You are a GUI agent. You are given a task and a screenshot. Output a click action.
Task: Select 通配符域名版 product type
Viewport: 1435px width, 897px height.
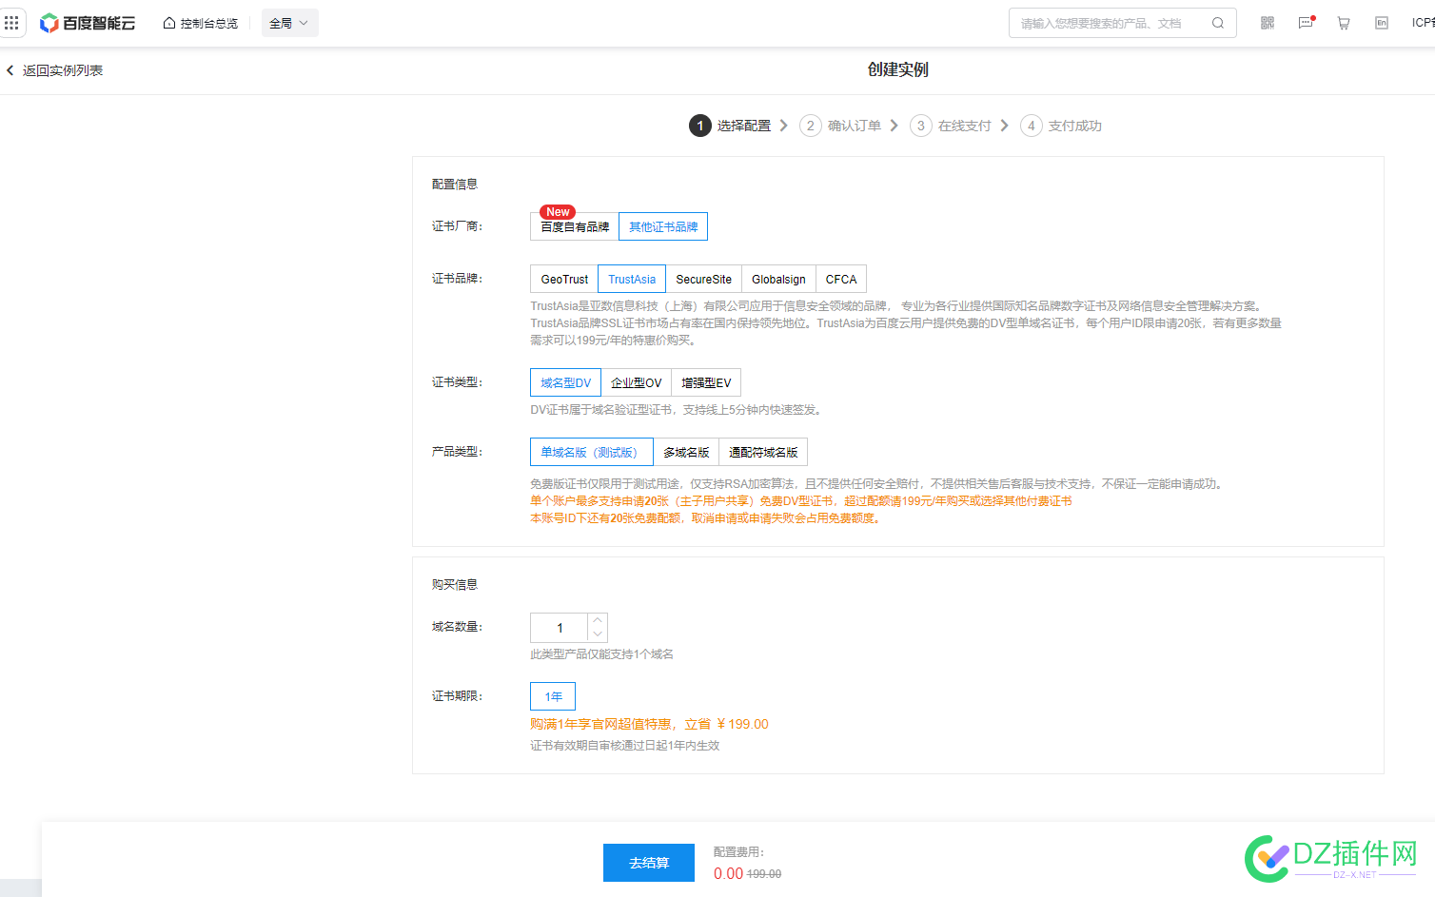pyautogui.click(x=763, y=452)
